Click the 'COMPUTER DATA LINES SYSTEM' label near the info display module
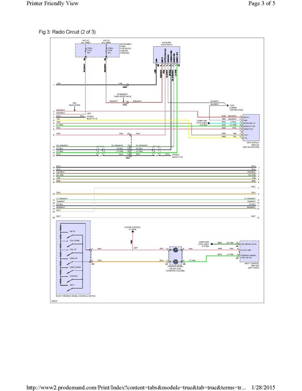302x391 pixels. point(202,123)
